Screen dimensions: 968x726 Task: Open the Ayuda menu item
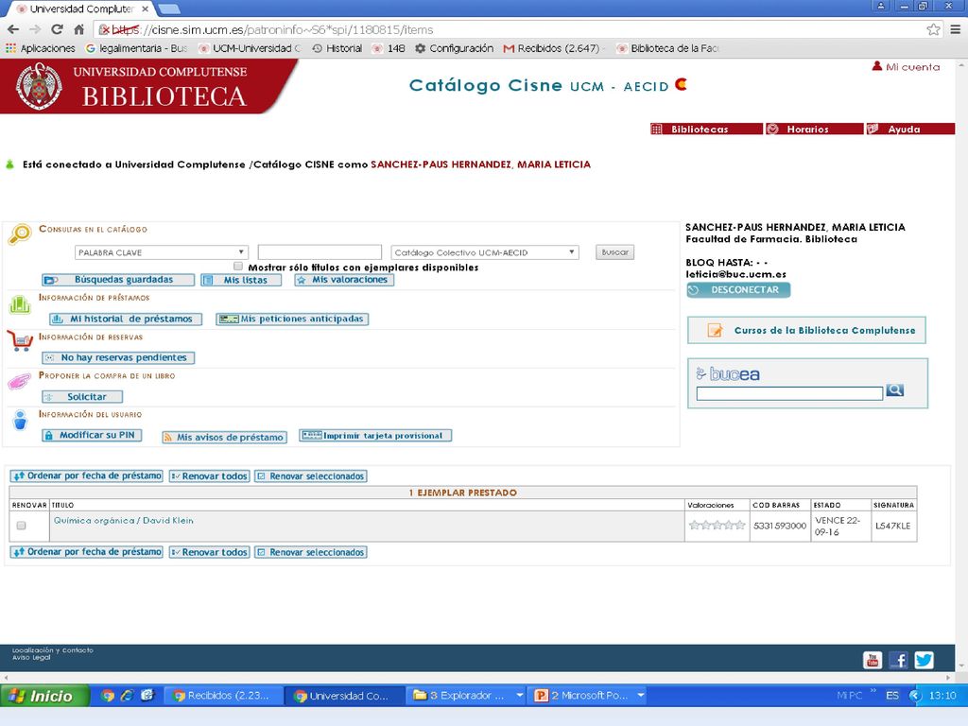910,129
